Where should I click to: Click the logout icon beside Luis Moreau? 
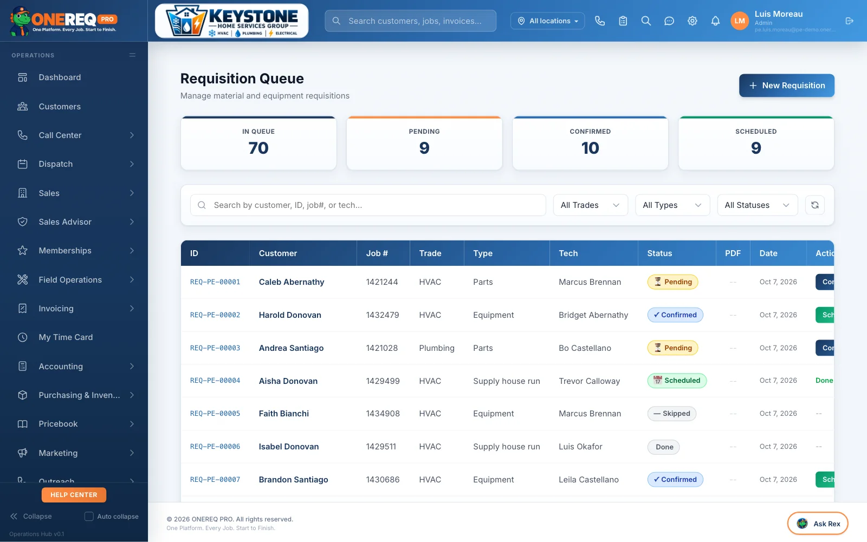pos(849,21)
